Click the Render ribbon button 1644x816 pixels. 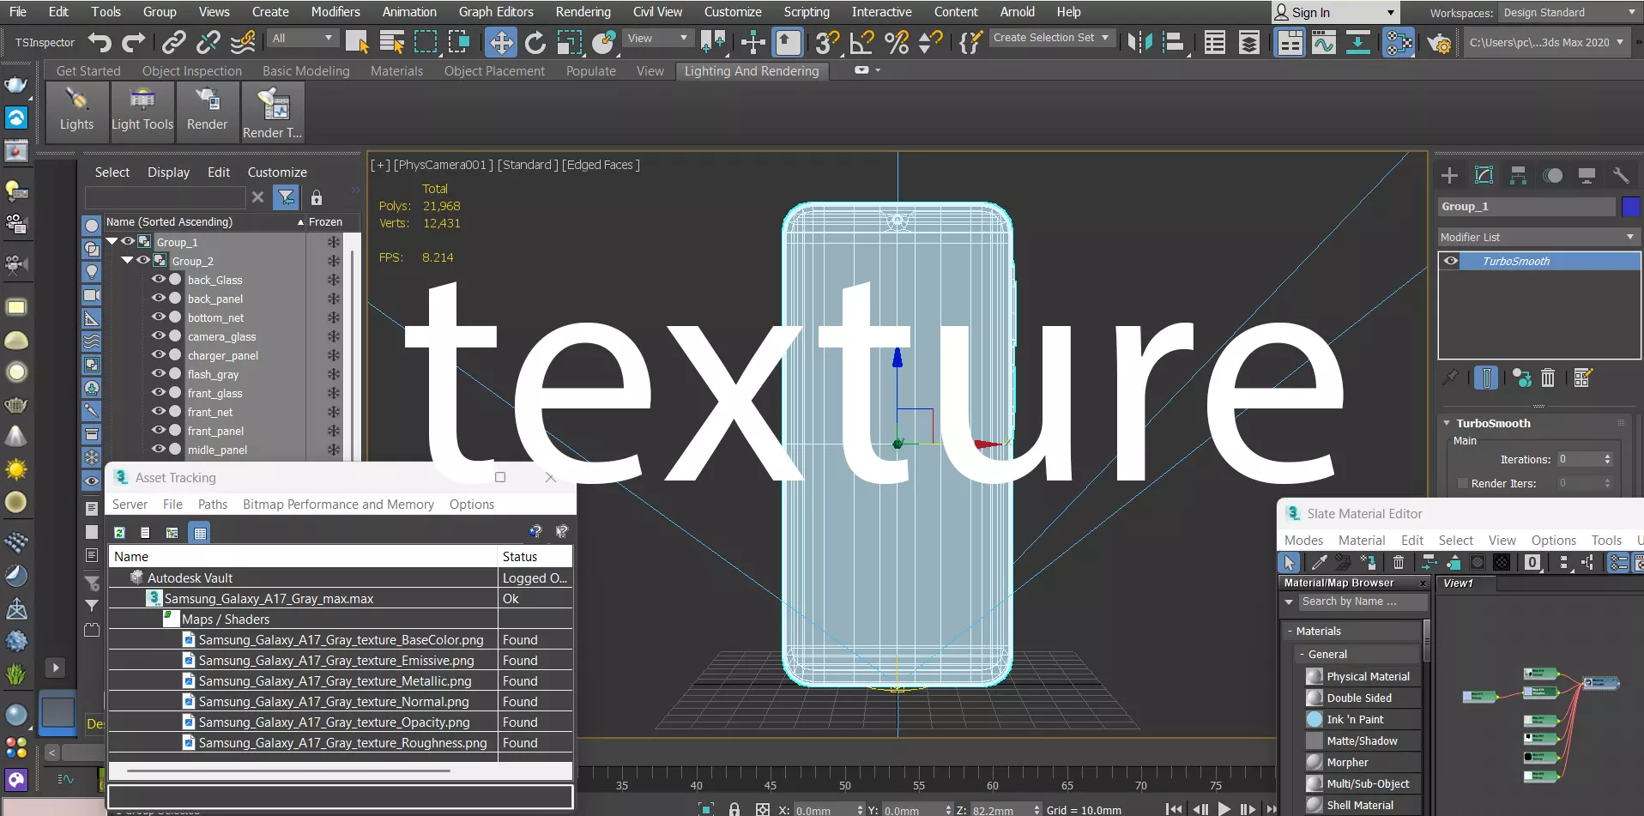click(x=207, y=111)
